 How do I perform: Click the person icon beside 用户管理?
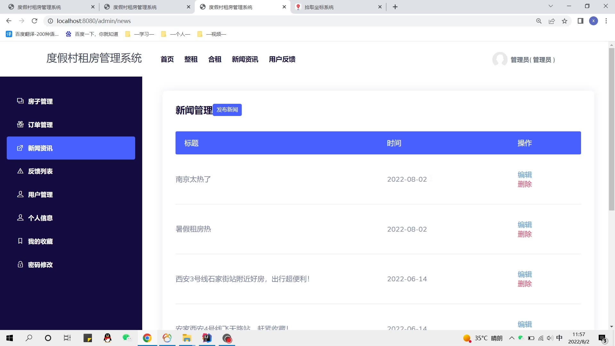20,194
